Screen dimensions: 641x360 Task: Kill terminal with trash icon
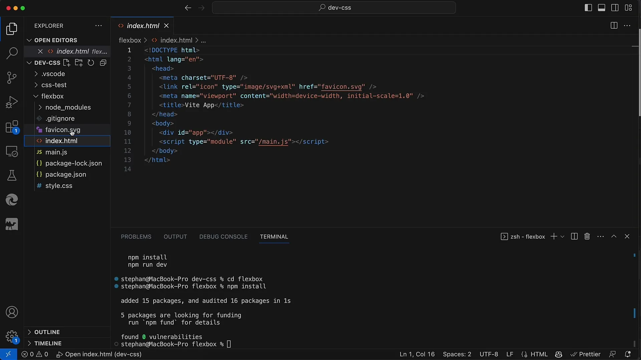coord(587,236)
